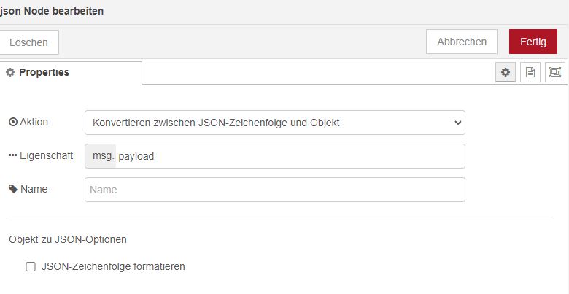The image size is (569, 294).
Task: Click the ellipsis icon beside Eigenschaft
Action: point(12,156)
